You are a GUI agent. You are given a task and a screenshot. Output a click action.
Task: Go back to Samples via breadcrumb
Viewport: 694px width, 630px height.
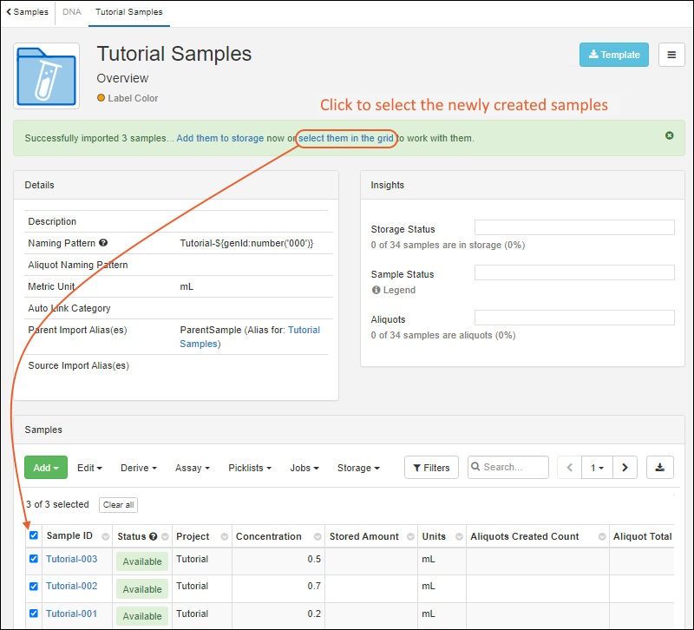pyautogui.click(x=28, y=12)
